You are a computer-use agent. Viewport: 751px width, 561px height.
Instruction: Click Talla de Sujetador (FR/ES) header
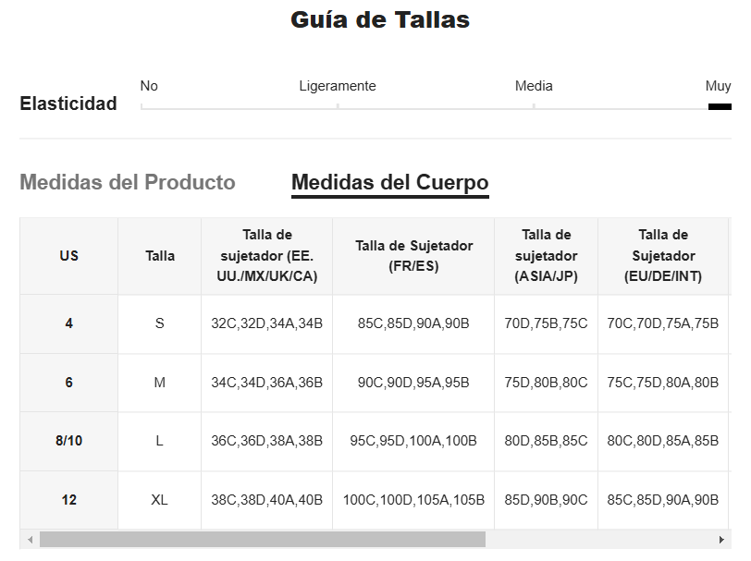[x=413, y=256]
